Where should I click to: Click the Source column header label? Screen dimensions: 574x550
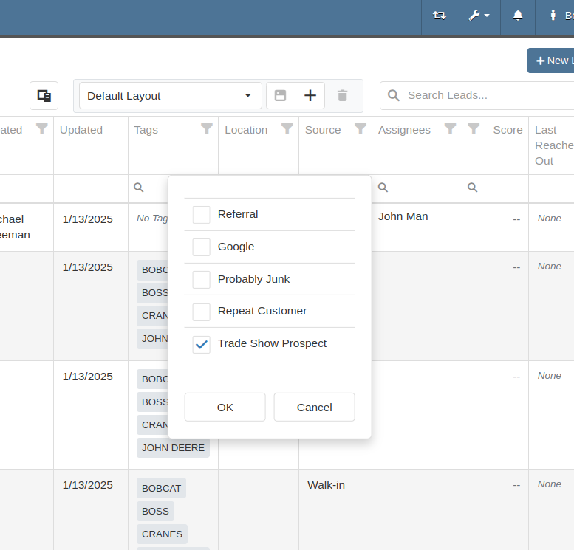pos(323,130)
